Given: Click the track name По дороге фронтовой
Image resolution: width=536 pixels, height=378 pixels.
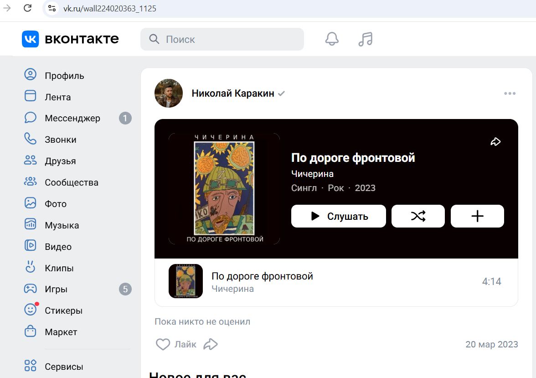Looking at the screenshot, I should tap(262, 276).
